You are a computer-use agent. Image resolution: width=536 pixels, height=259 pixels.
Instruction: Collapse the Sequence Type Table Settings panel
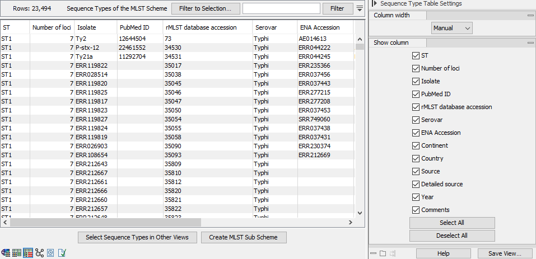tap(374, 3)
